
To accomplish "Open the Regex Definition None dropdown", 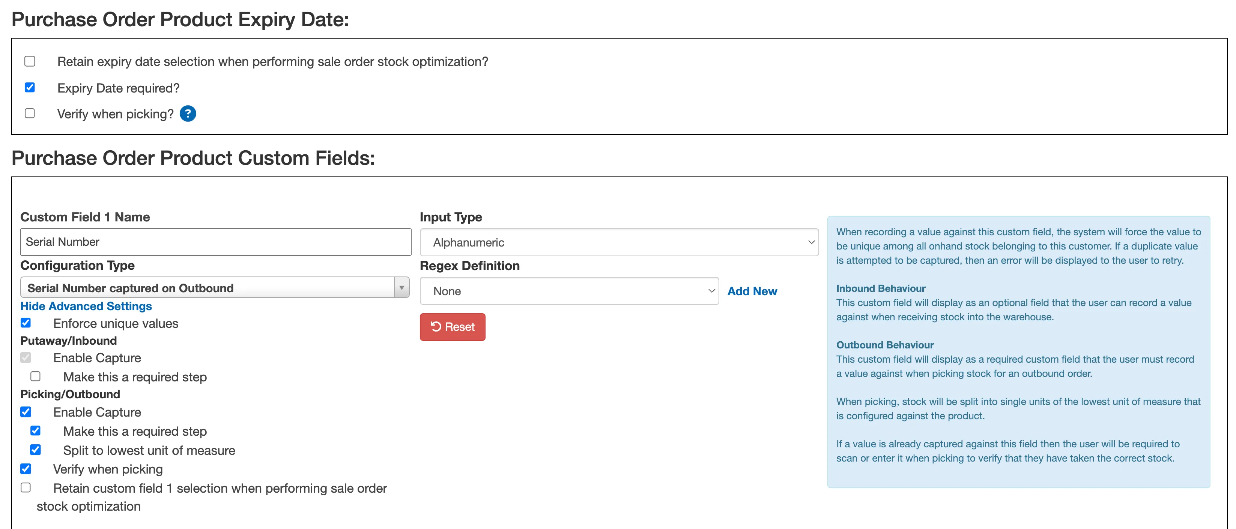I will [x=568, y=291].
